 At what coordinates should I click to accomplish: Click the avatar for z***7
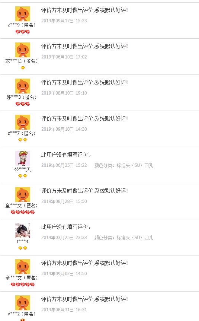[23, 122]
